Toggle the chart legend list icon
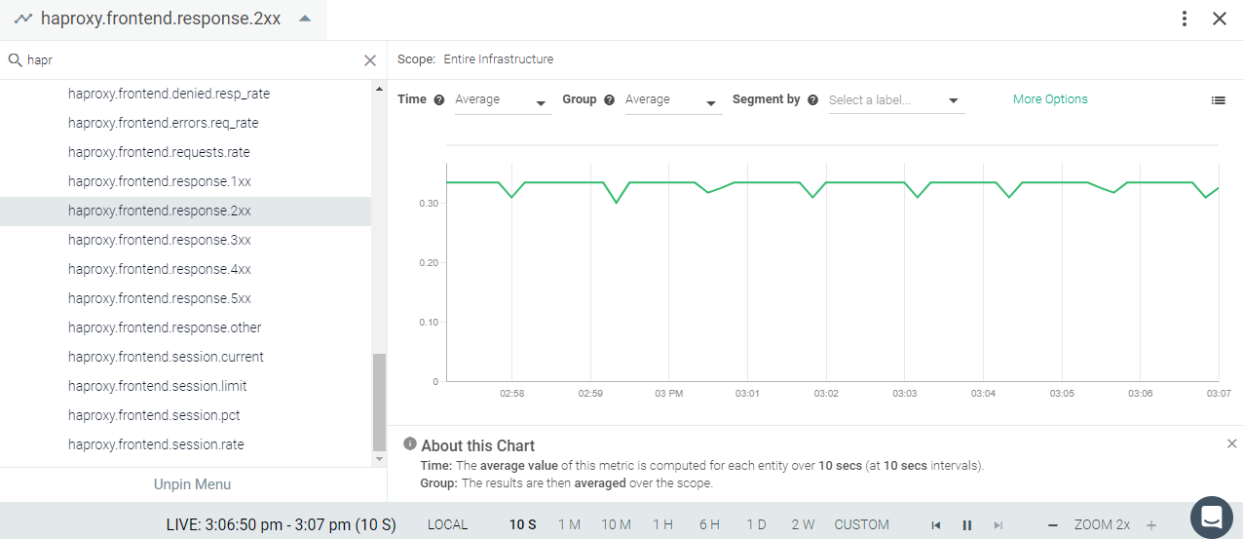This screenshot has height=539, width=1243. pyautogui.click(x=1218, y=100)
